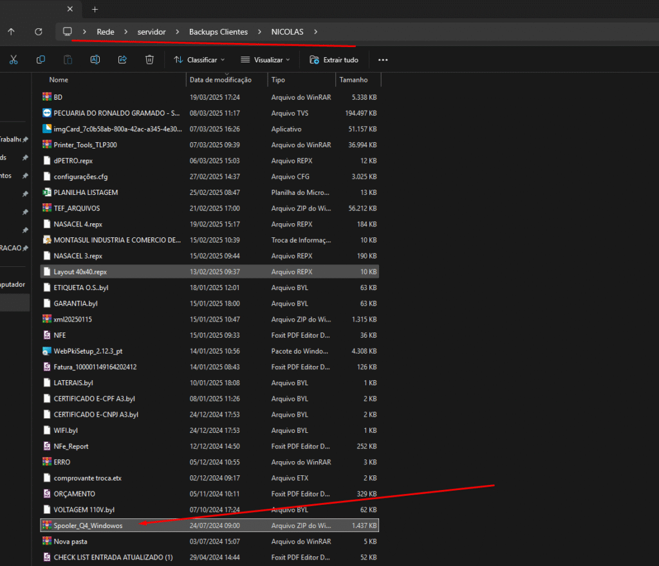
Task: Select the Spooler_Q4_Windowos zip file
Action: pyautogui.click(x=88, y=525)
